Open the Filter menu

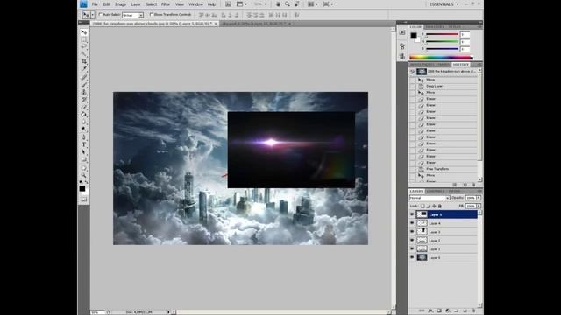point(166,4)
